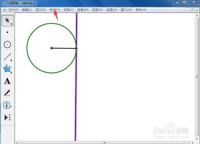Minimize the main application window

tap(177, 2)
